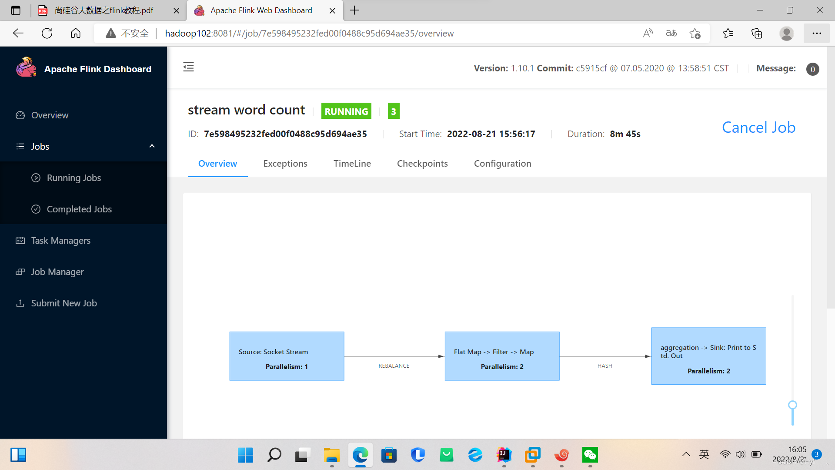
Task: Add this page to favorites star icon
Action: (x=695, y=34)
